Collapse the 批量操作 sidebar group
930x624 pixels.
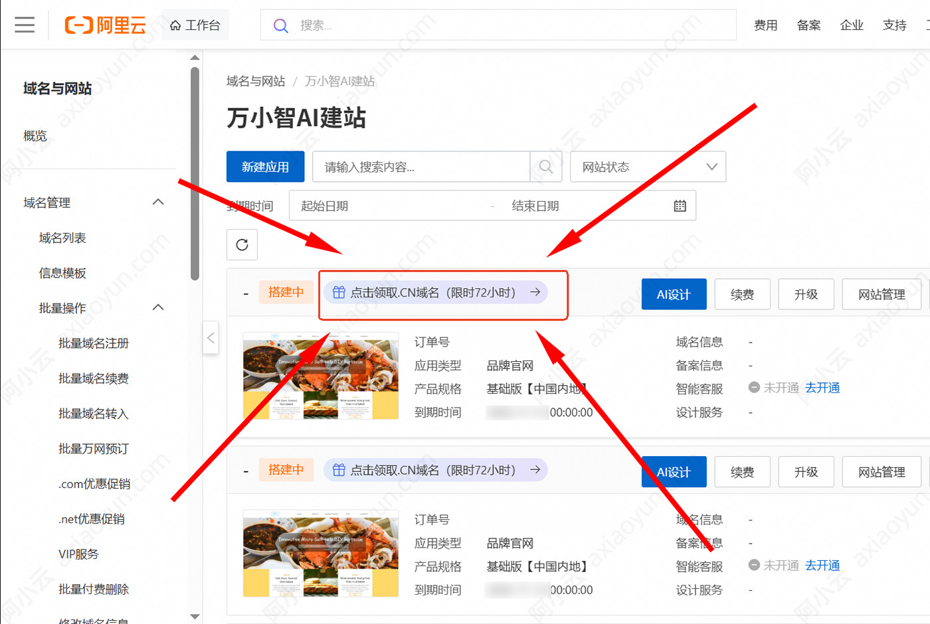pyautogui.click(x=158, y=307)
